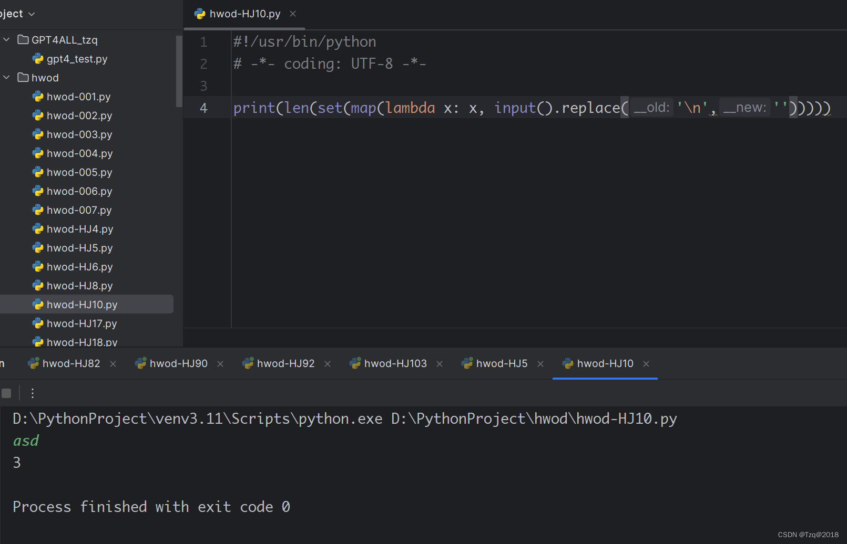Click the shebang comment on line 1
The height and width of the screenshot is (544, 847).
coord(305,42)
